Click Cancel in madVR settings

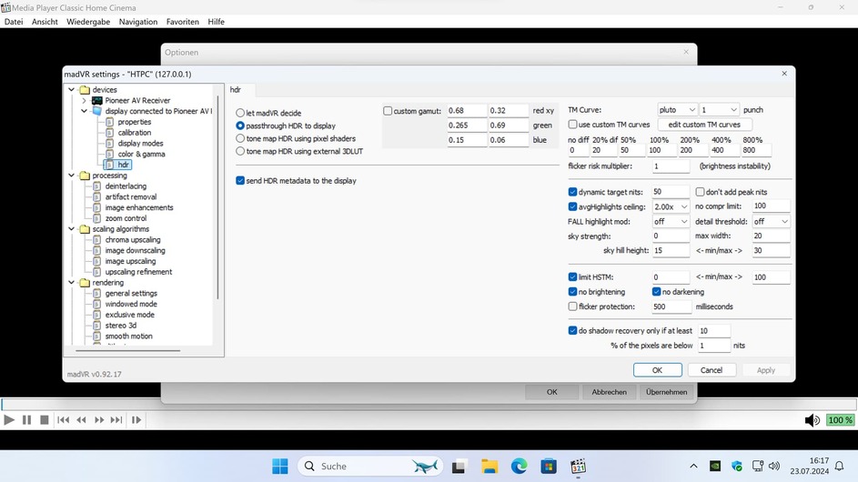(x=712, y=370)
